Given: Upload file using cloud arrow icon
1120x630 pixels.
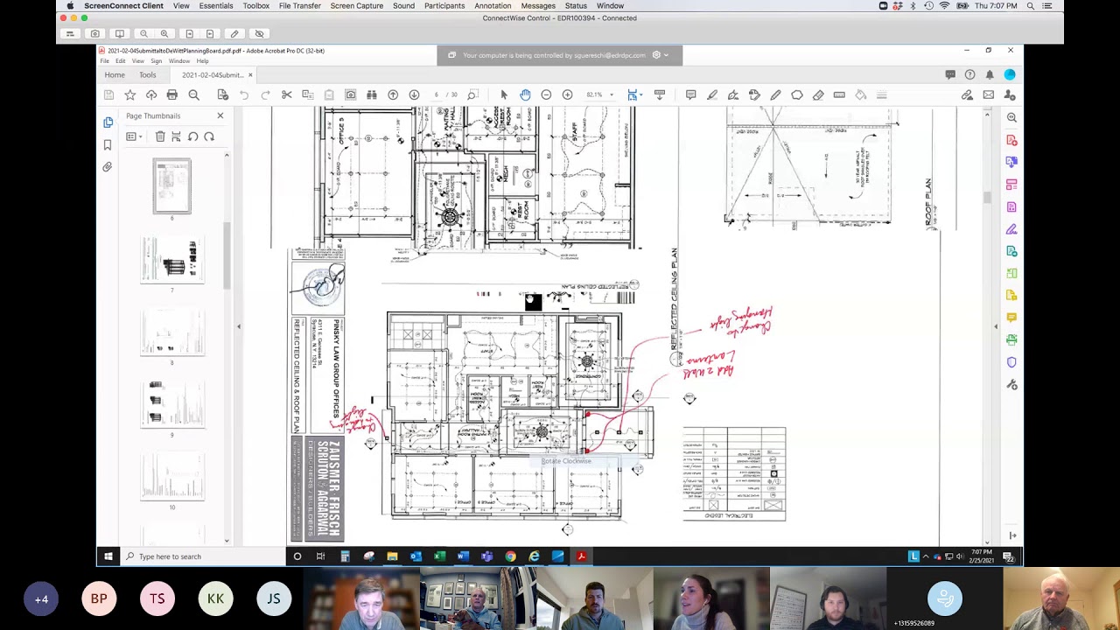Looking at the screenshot, I should (151, 94).
